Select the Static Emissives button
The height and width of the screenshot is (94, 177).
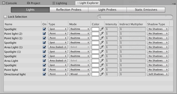(146, 10)
